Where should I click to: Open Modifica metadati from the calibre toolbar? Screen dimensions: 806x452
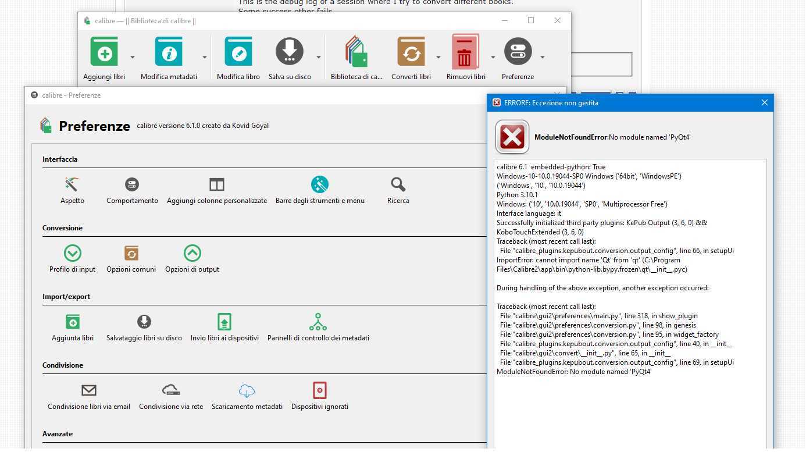point(169,52)
